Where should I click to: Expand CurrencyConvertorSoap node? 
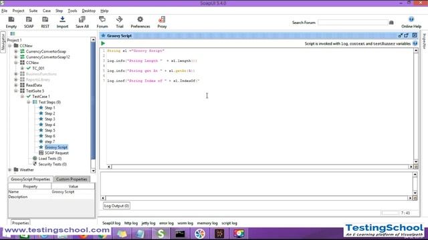16,51
